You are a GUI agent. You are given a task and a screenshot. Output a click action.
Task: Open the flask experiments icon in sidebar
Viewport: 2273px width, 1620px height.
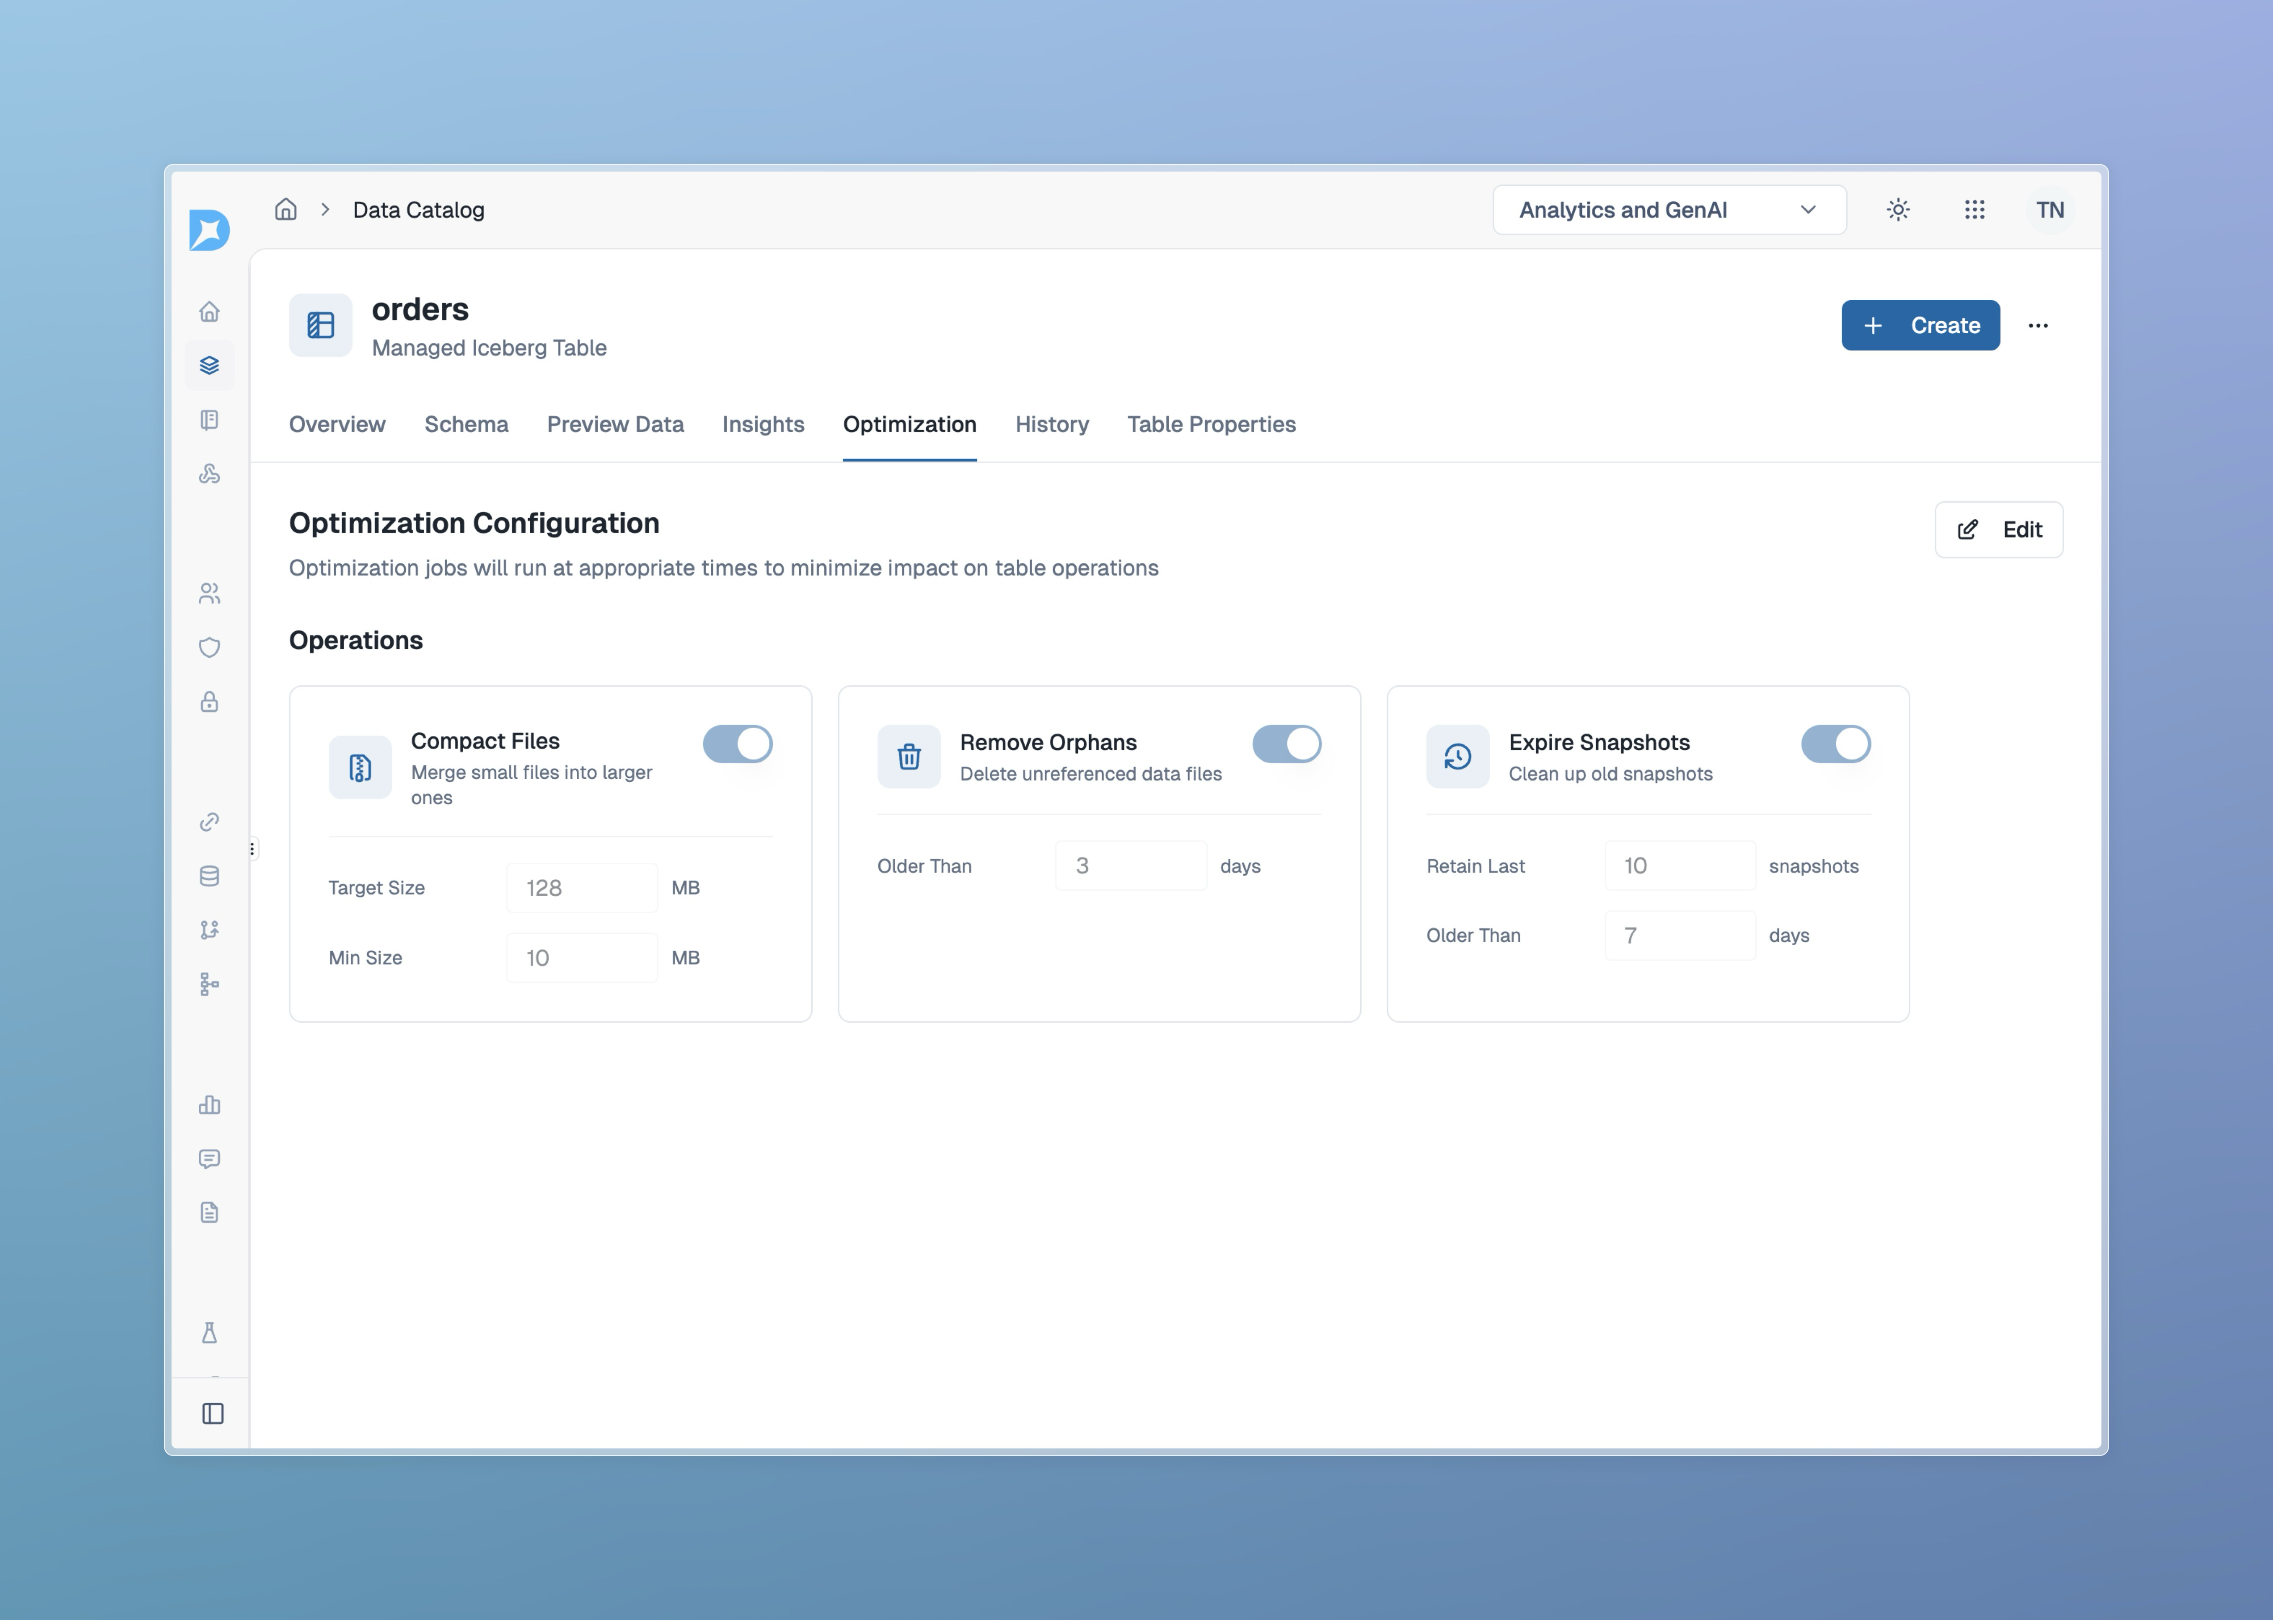[x=210, y=1333]
